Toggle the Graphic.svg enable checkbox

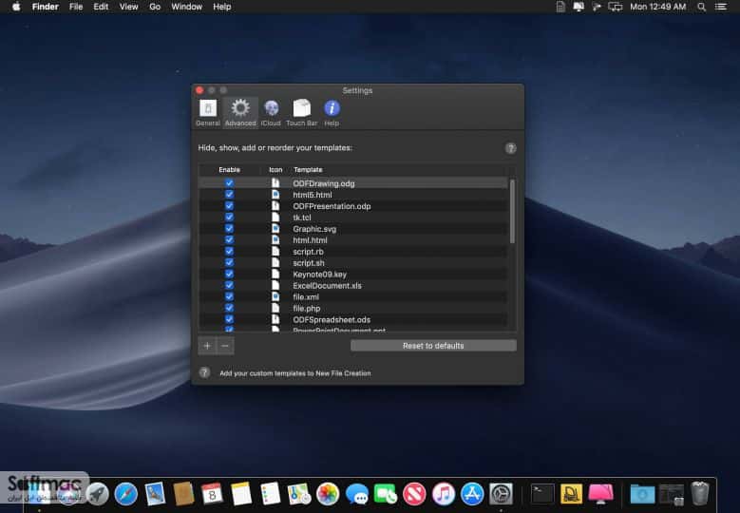(229, 228)
